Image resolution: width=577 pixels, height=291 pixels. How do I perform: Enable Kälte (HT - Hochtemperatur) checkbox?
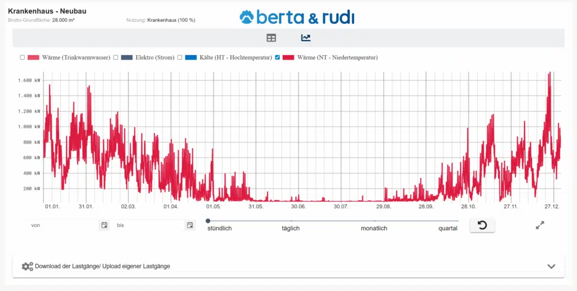[x=180, y=57]
